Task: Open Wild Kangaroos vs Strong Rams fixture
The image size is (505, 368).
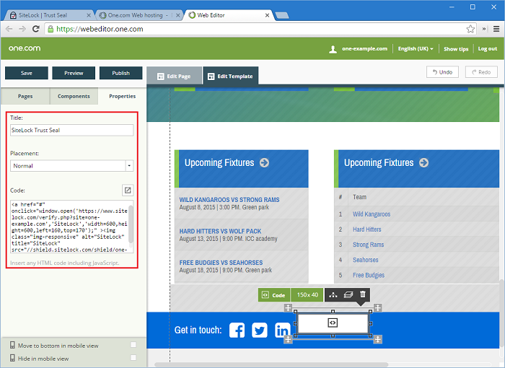Action: [229, 200]
